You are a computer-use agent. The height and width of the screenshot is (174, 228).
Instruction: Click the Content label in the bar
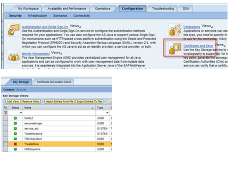[x=9, y=89]
